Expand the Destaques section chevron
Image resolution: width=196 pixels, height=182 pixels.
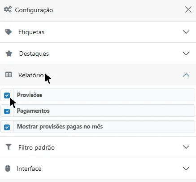click(x=186, y=53)
